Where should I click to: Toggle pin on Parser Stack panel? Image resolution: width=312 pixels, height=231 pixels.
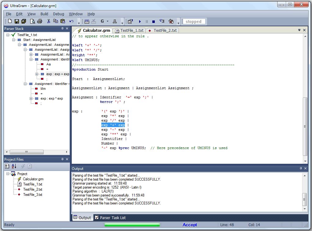pyautogui.click(x=63, y=29)
